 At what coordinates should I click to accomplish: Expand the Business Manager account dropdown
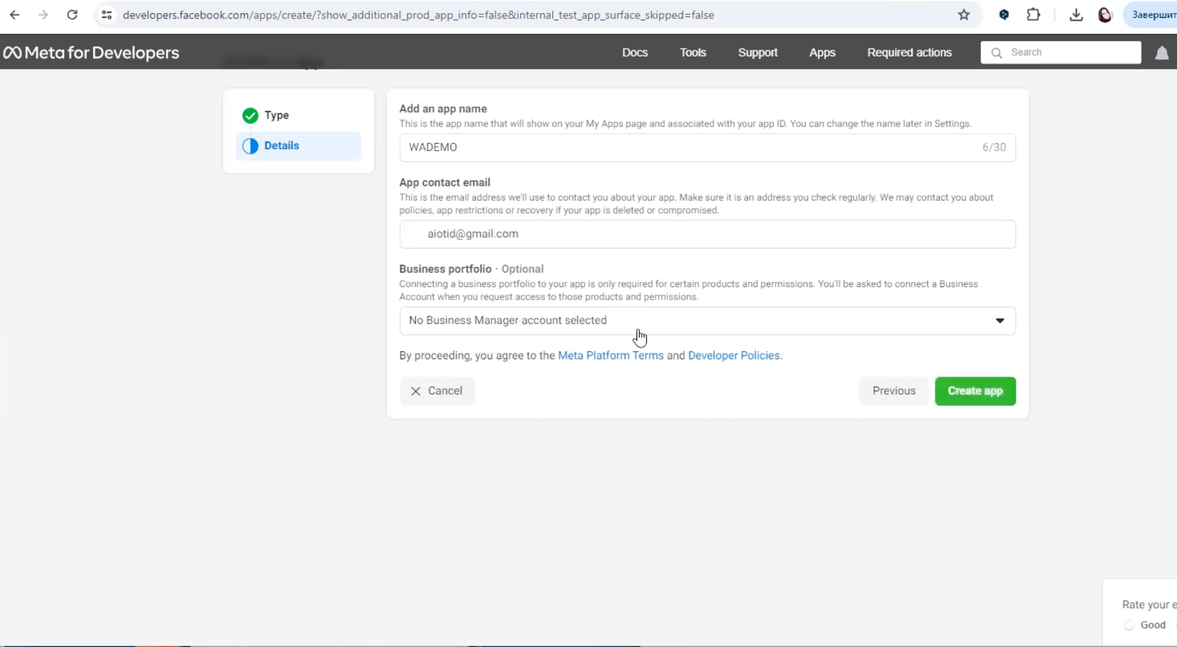[x=707, y=320]
